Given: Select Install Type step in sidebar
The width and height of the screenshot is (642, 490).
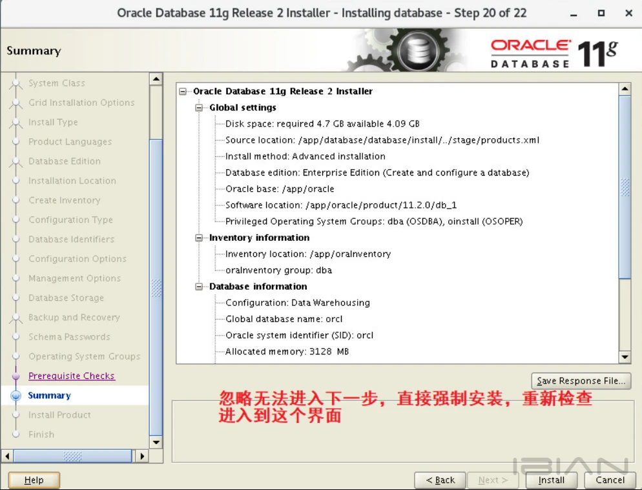Looking at the screenshot, I should 53,122.
